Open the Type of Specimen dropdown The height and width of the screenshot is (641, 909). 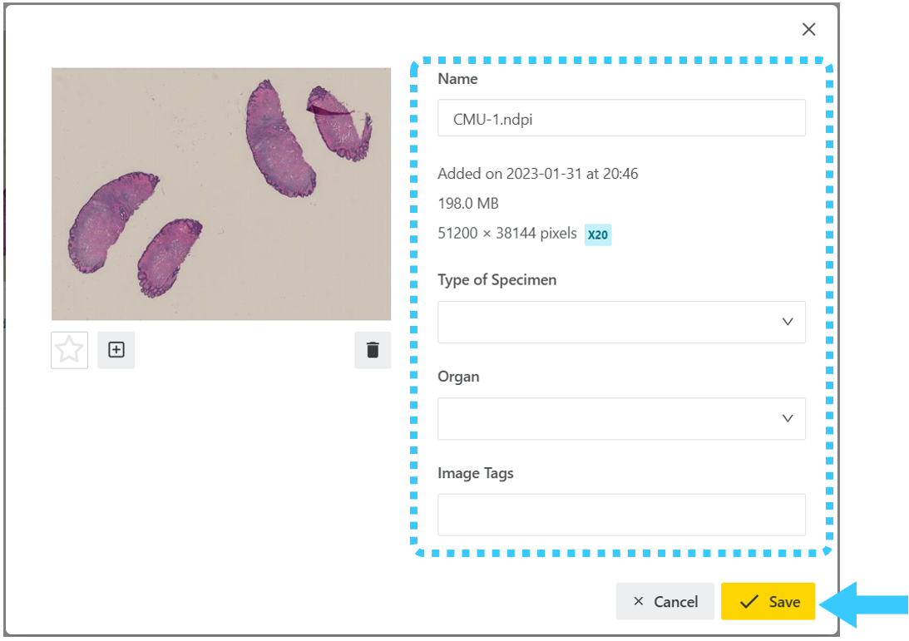coord(621,322)
